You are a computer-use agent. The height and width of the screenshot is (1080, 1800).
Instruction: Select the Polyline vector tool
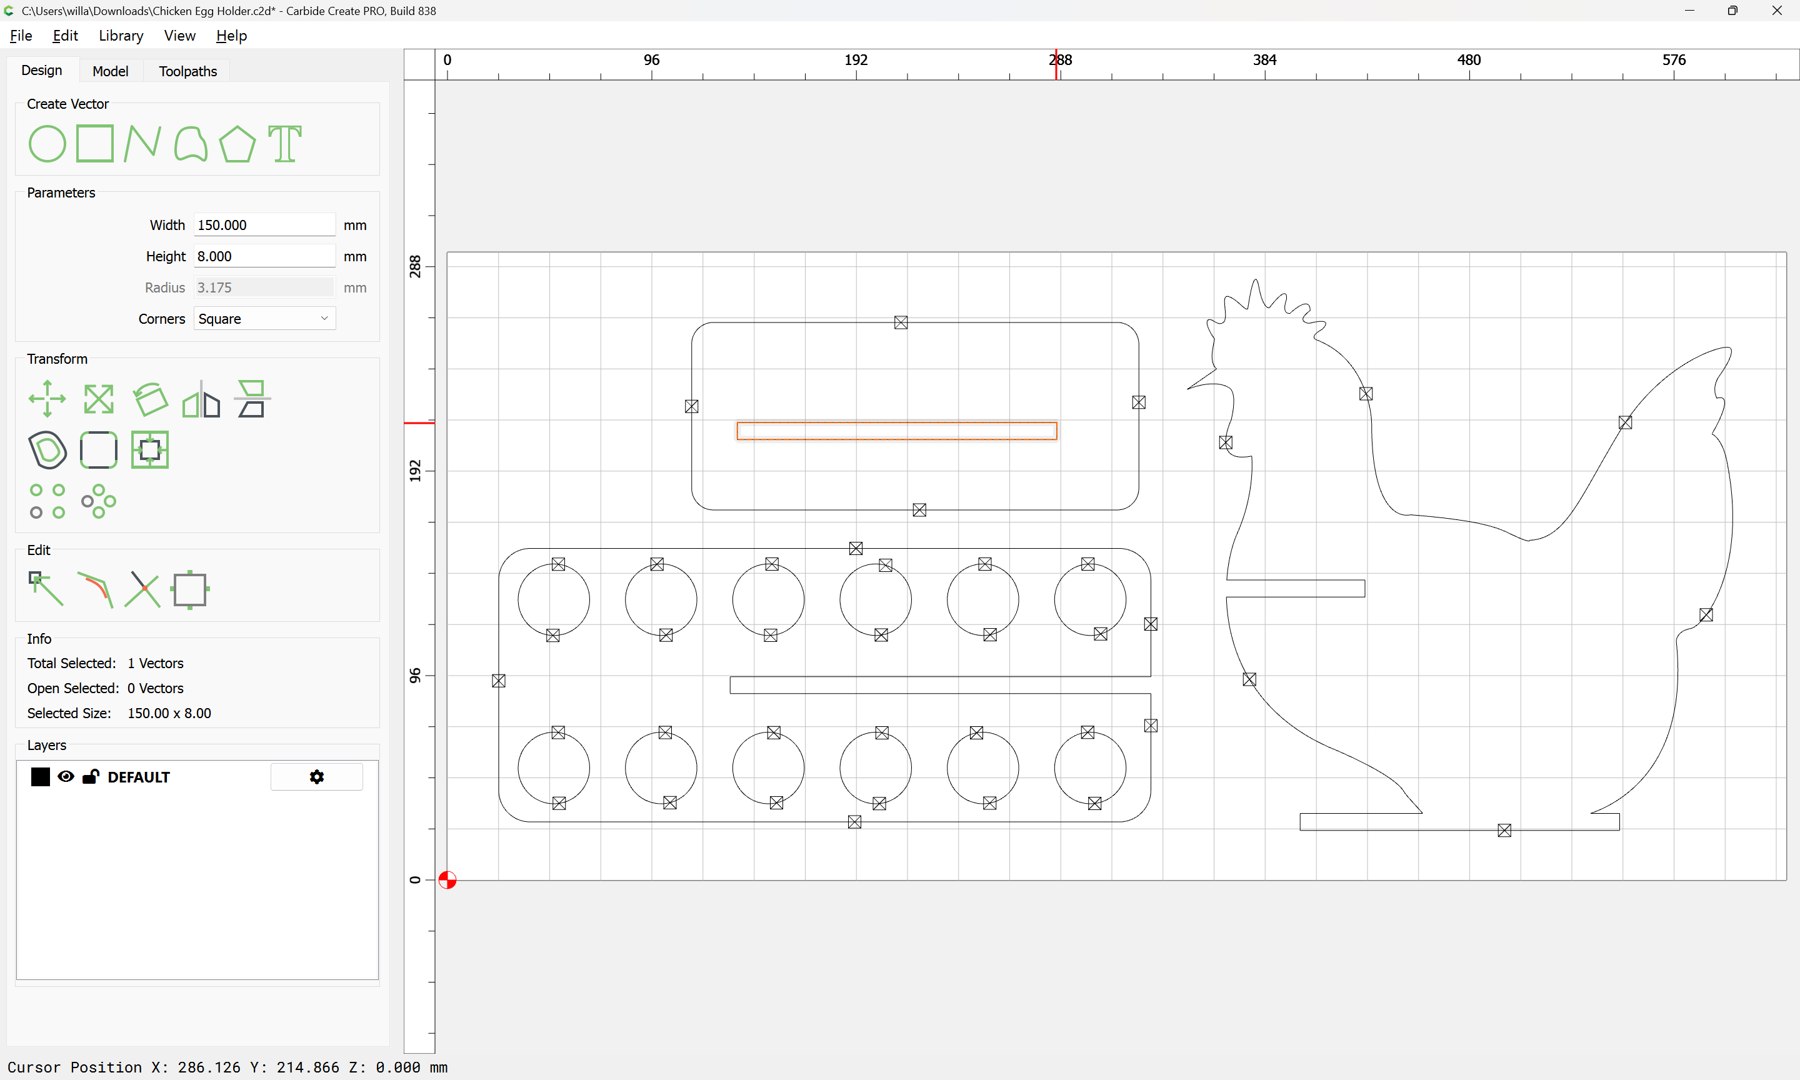pos(142,143)
